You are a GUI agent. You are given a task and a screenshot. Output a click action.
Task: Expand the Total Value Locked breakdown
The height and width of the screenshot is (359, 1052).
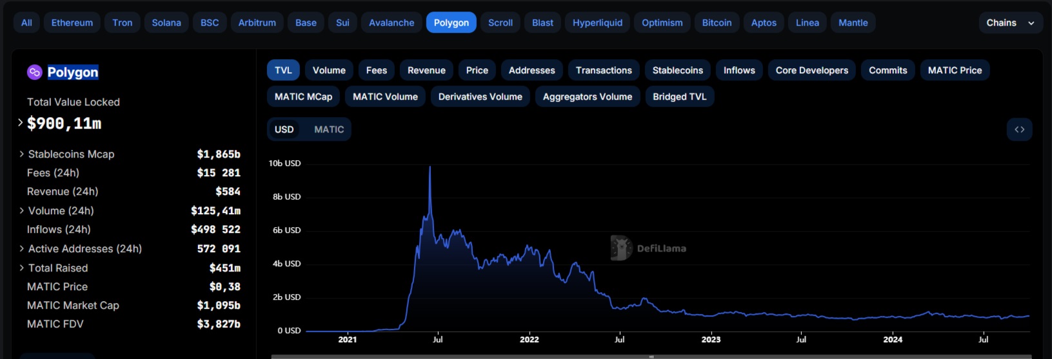(21, 122)
